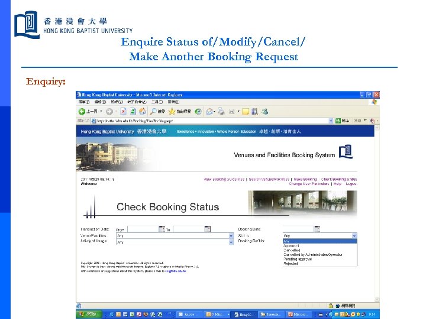This screenshot has width=426, height=319.
Task: Click the vertical scrollbar up arrow
Action: pyautogui.click(x=376, y=128)
